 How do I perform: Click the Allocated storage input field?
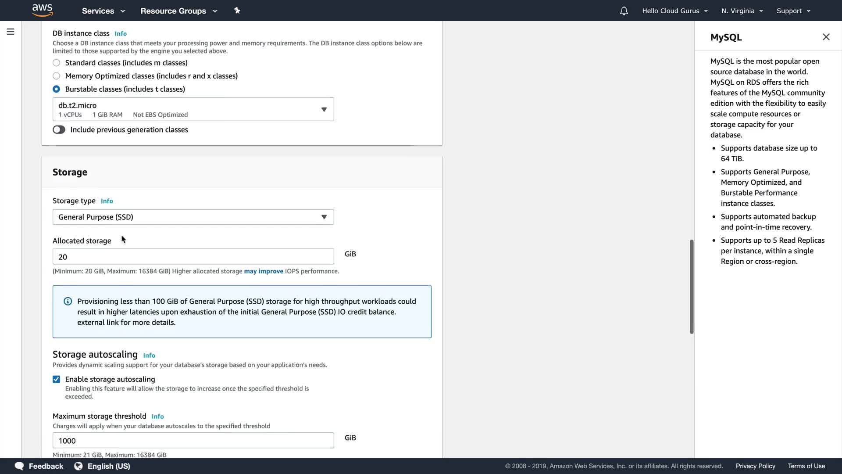[193, 257]
